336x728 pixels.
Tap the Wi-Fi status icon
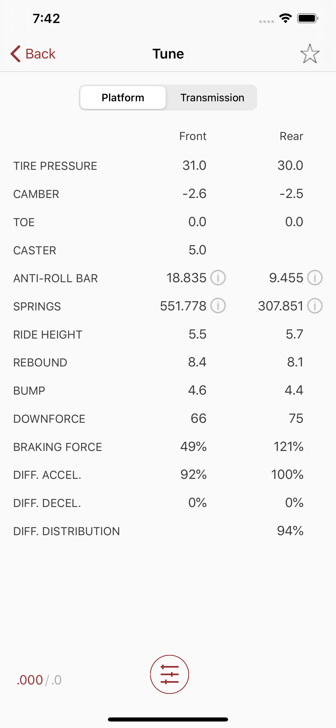[x=285, y=18]
